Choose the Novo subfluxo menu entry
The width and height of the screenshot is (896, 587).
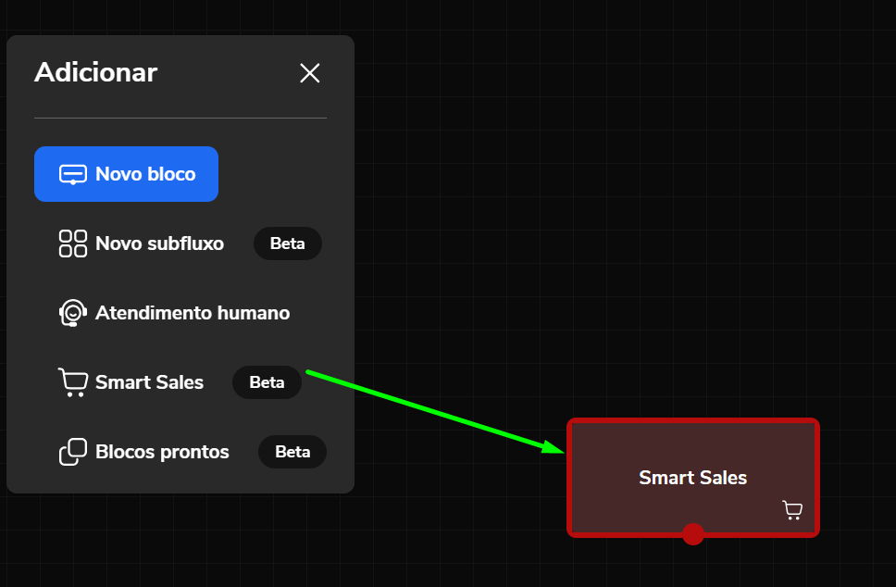159,244
